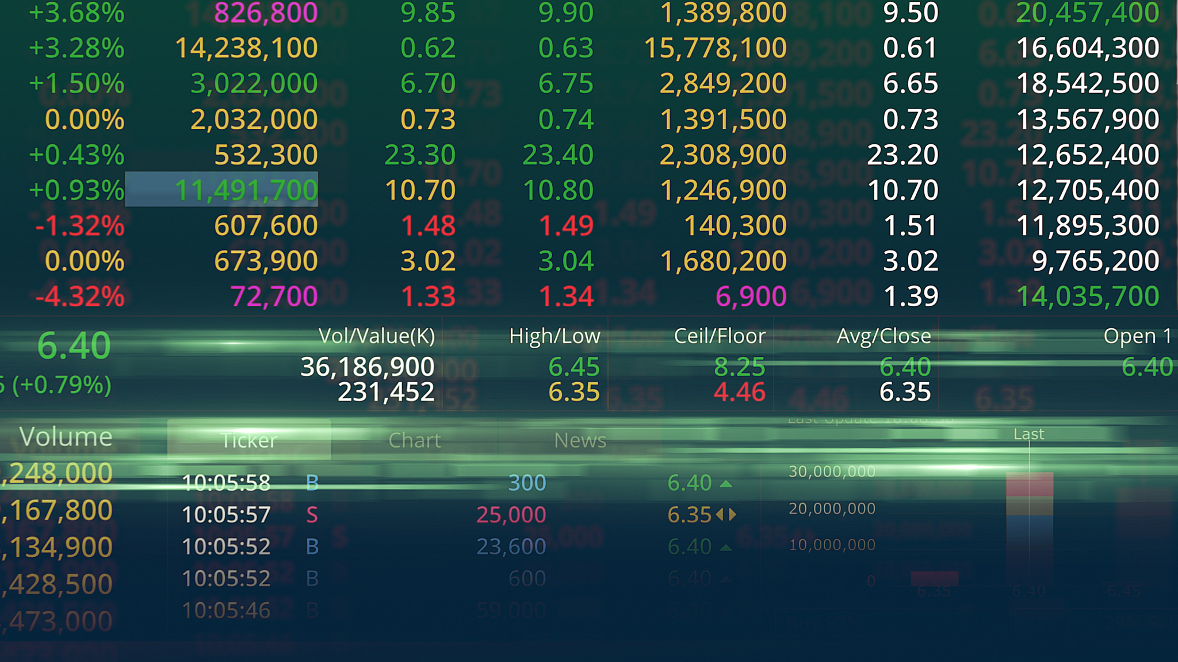
Task: Click the -4.32% change value
Action: coord(80,297)
